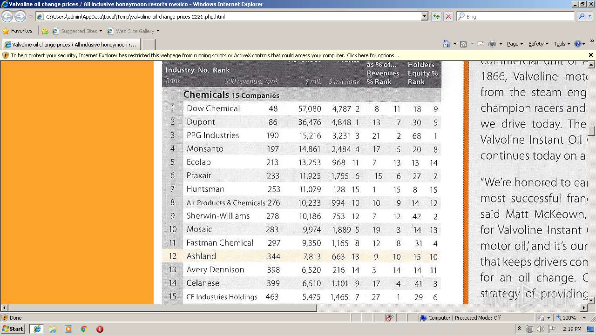This screenshot has width=596, height=335.
Task: Click the zoom magnifier 100% button
Action: [565, 318]
